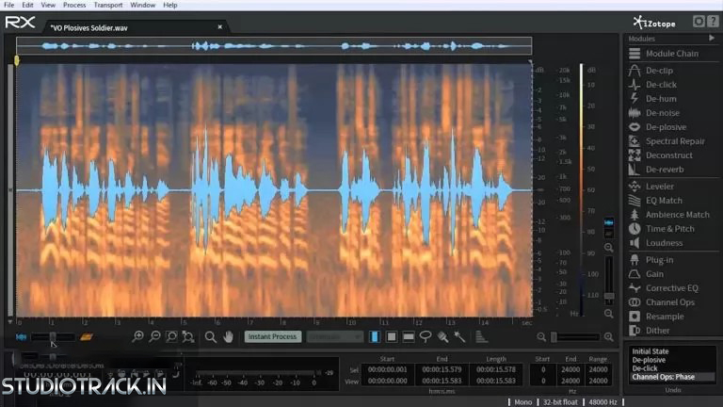Screen dimensions: 723x407
Task: Select the Zoom tool magnifier
Action: point(210,337)
